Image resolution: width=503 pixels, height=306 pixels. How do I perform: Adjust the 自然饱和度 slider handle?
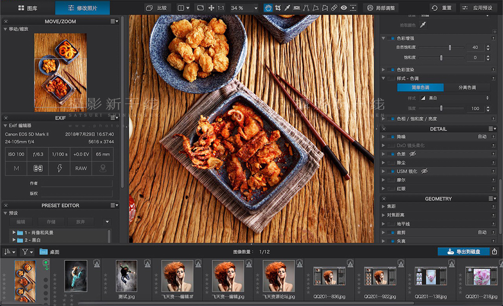tap(450, 47)
